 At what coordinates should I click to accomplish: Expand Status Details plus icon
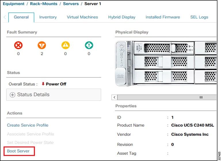(12, 95)
